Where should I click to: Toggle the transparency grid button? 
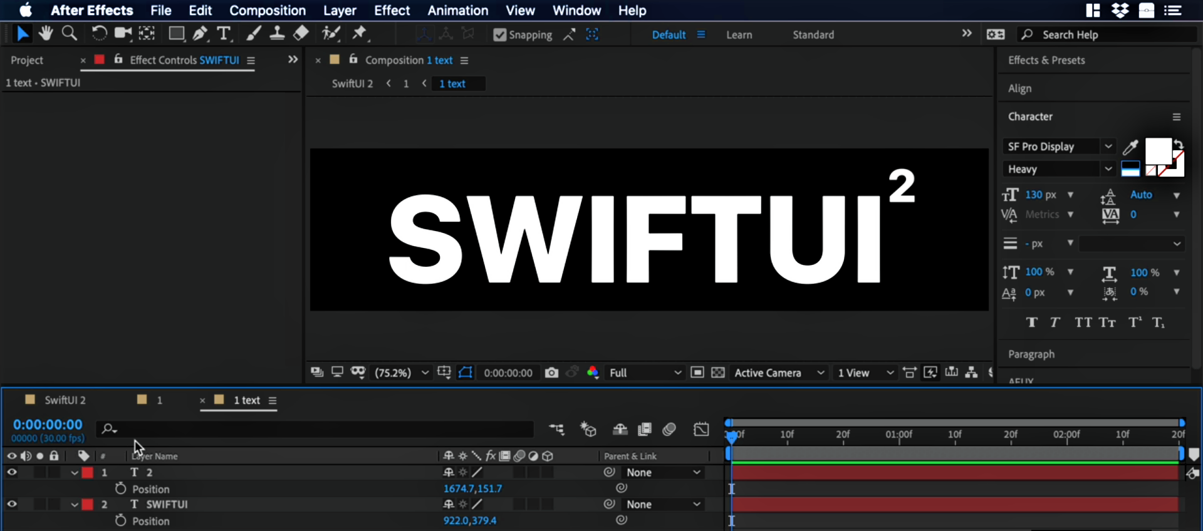718,373
